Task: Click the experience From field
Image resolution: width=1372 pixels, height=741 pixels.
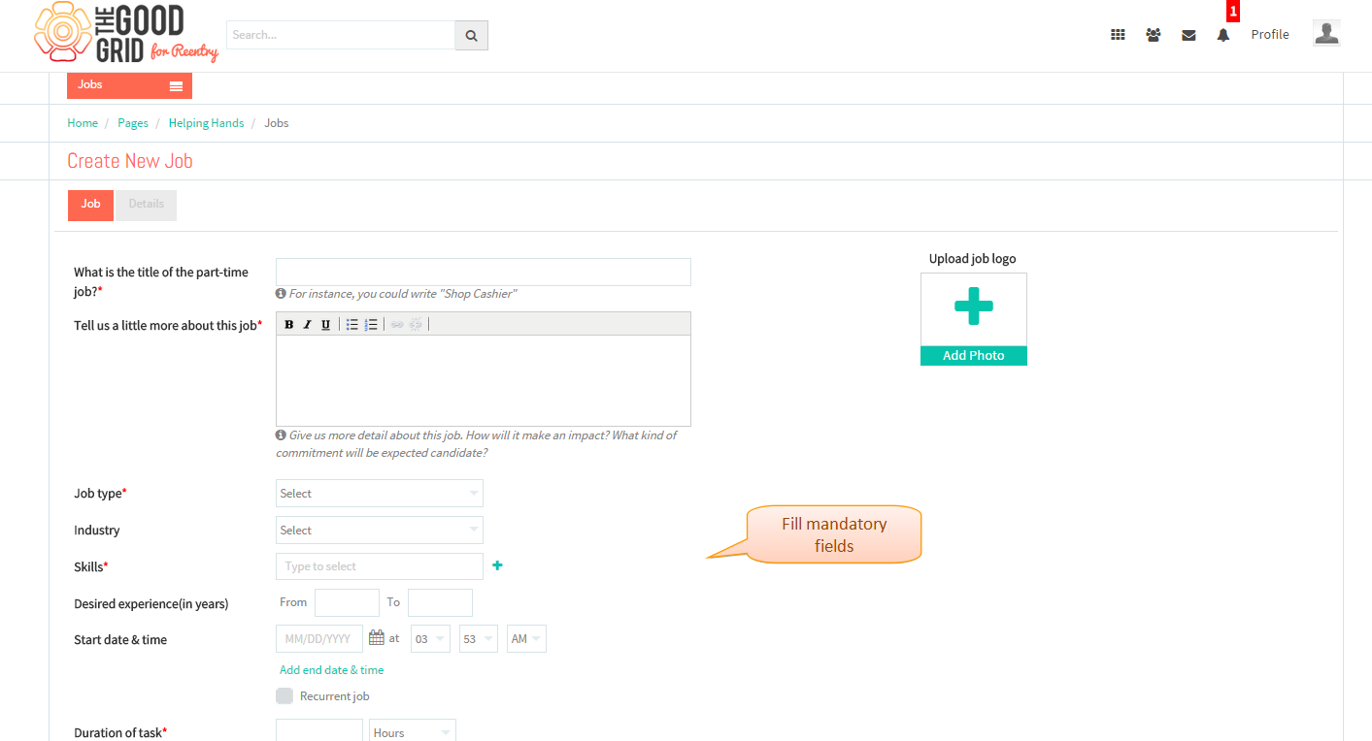Action: [347, 602]
